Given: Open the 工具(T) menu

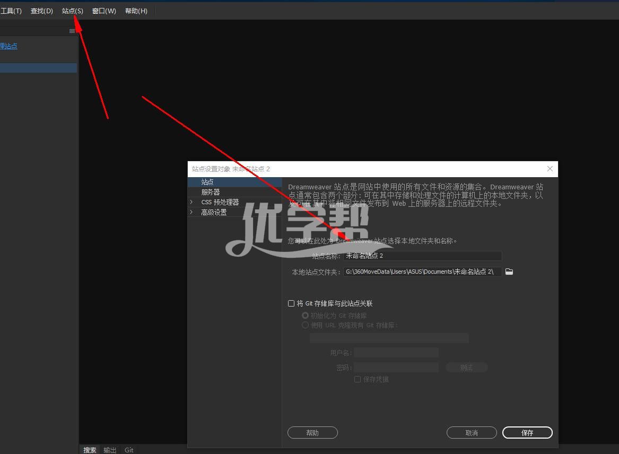Looking at the screenshot, I should (x=11, y=11).
